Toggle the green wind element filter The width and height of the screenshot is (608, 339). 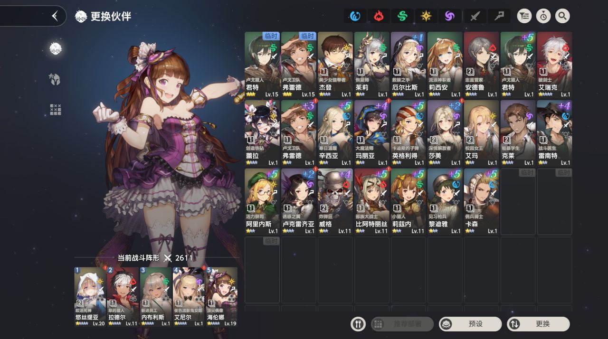402,16
